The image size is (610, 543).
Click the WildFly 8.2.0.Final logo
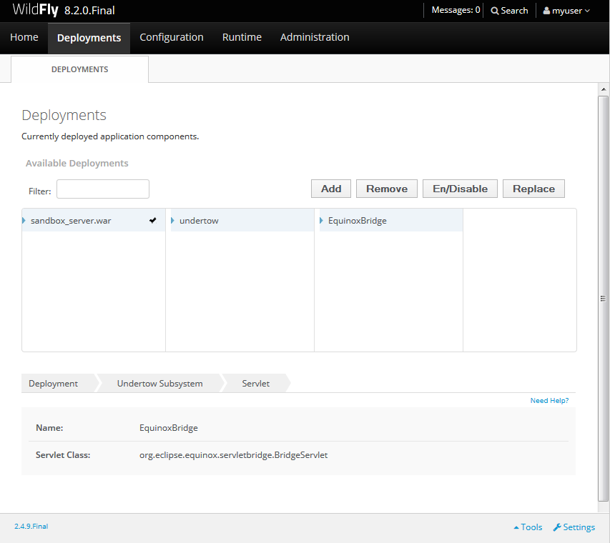64,10
